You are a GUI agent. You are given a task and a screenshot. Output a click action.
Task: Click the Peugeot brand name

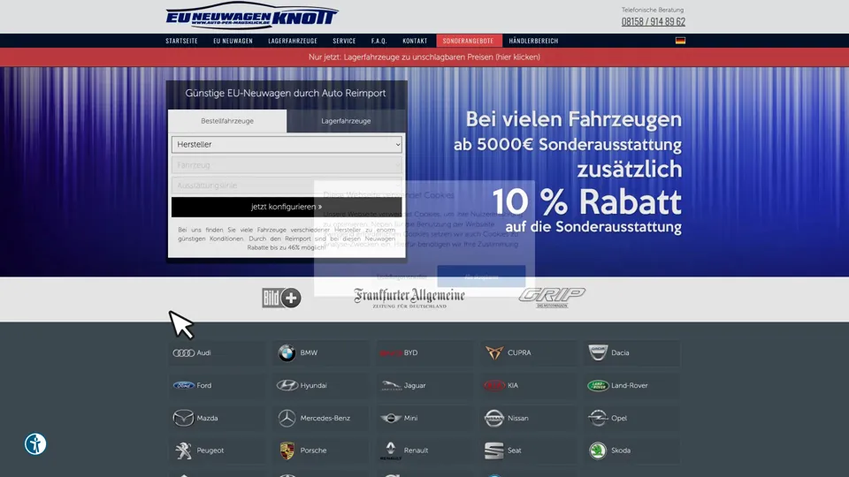[x=210, y=450]
